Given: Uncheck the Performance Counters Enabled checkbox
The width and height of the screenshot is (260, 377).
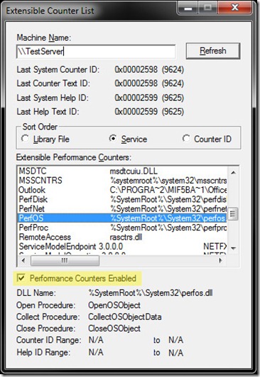Looking at the screenshot, I should (21, 278).
